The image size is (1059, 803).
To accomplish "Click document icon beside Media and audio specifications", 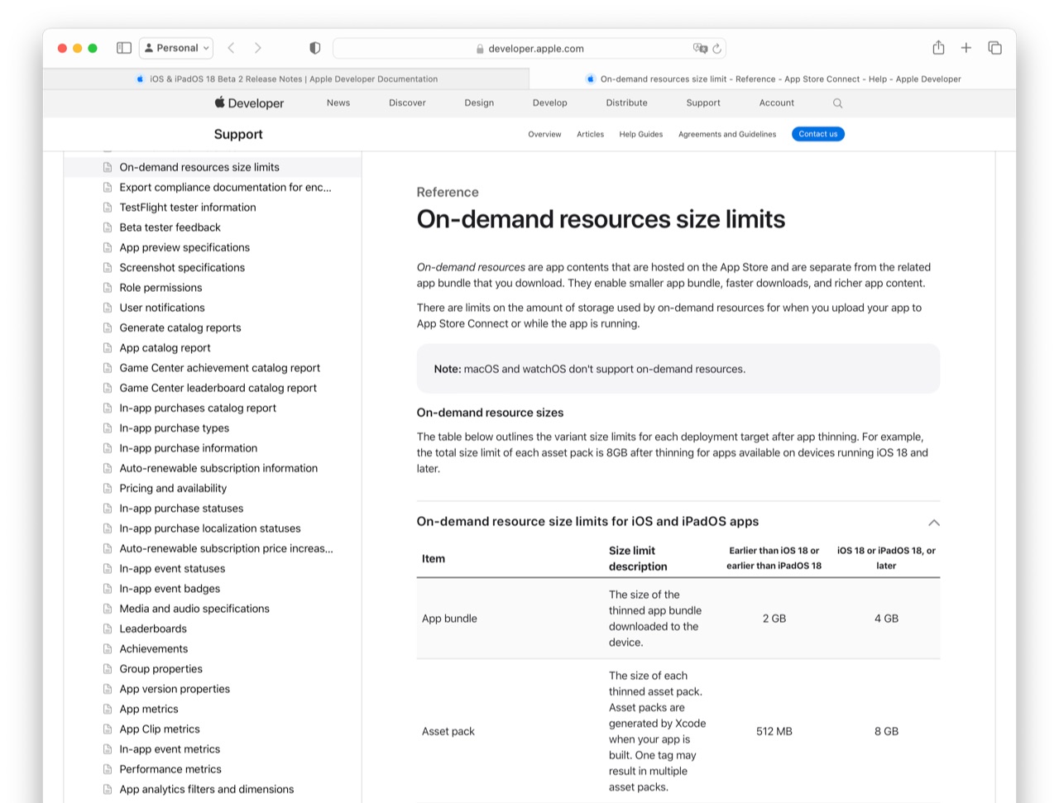I will (107, 609).
